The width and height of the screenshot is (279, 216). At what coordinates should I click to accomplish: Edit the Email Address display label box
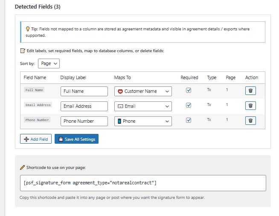(84, 106)
